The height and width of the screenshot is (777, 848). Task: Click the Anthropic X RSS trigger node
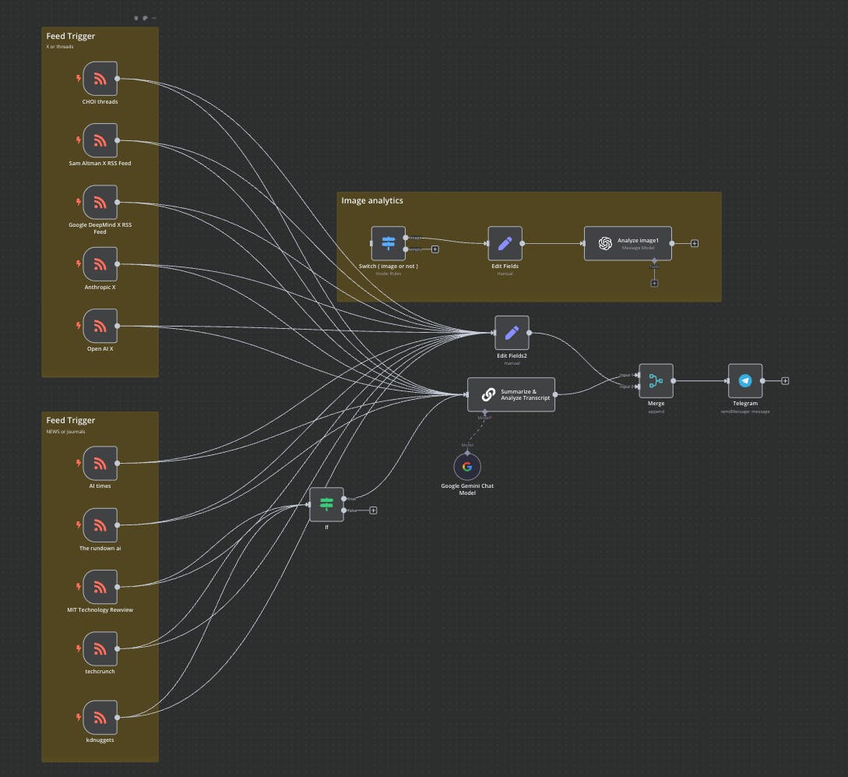(x=100, y=264)
